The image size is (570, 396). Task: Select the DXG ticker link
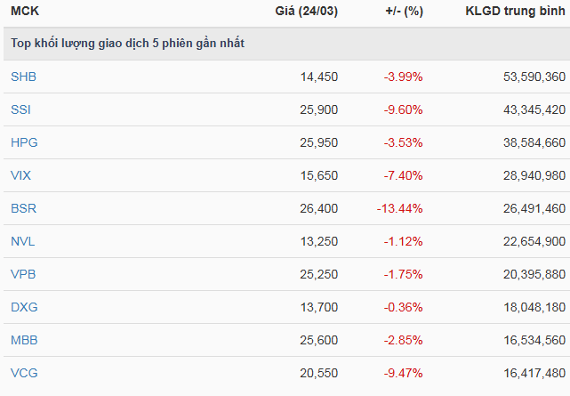pos(24,307)
